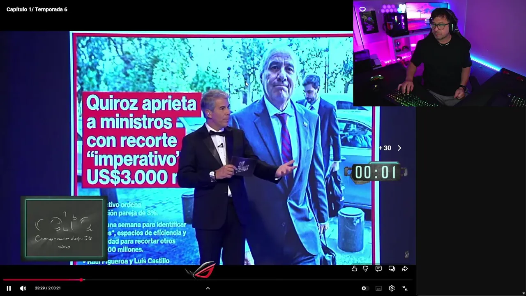Toggle the autoplay switch
Viewport: 526px width, 296px height.
[364, 288]
